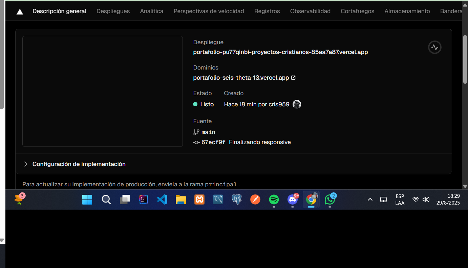This screenshot has height=268, width=468.
Task: Open Visual Studio Code from taskbar
Action: (x=162, y=200)
